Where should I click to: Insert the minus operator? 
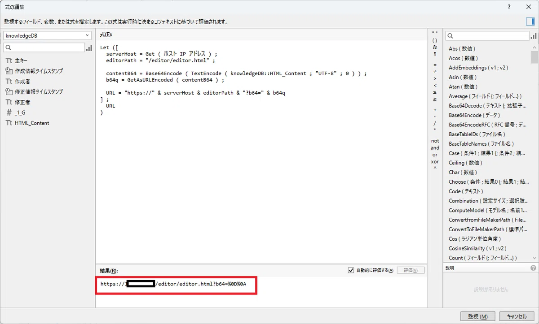[x=435, y=117]
